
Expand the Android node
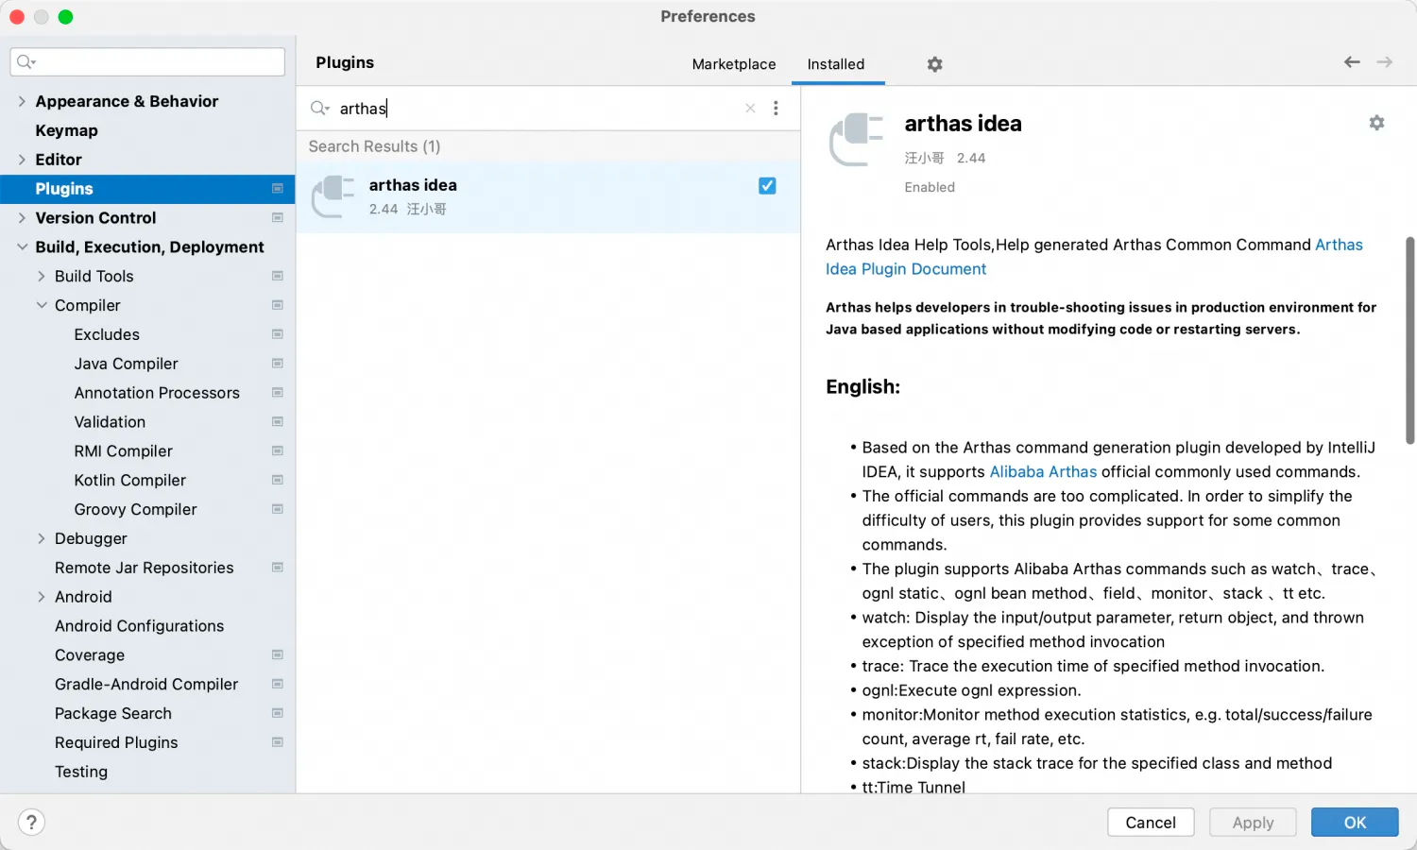pos(41,597)
